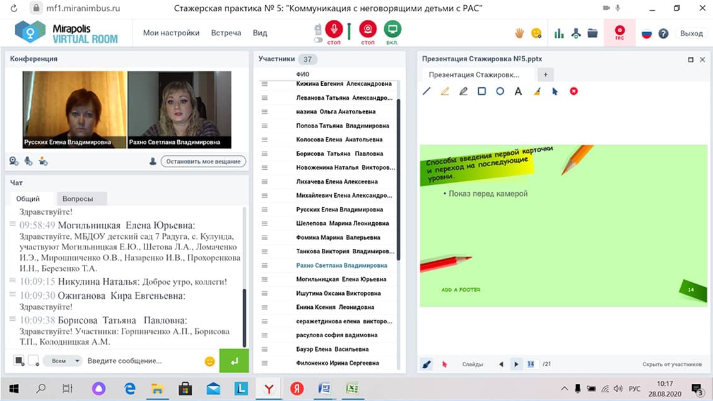713x401 pixels.
Task: Open row menu for Шелепова Марина Леонидовна
Action: tap(264, 224)
